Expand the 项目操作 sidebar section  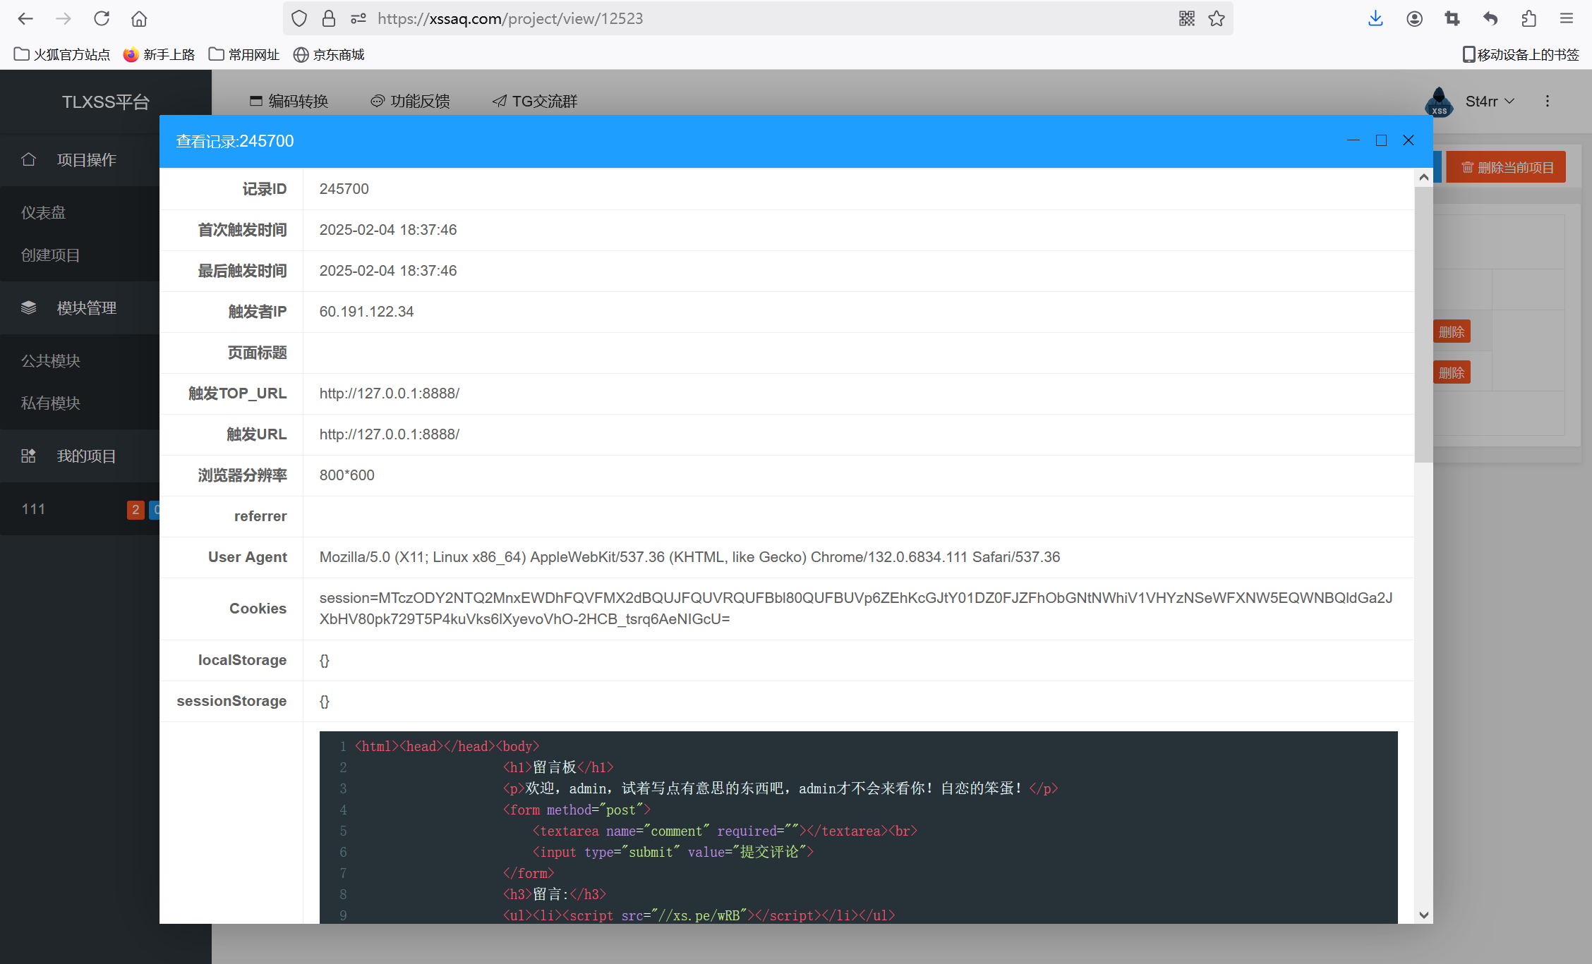(x=86, y=160)
